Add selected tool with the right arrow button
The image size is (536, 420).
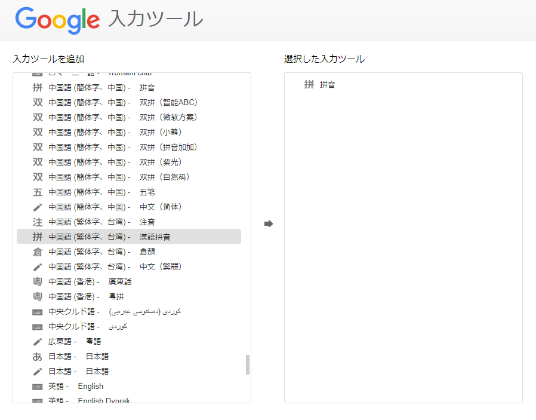point(269,223)
